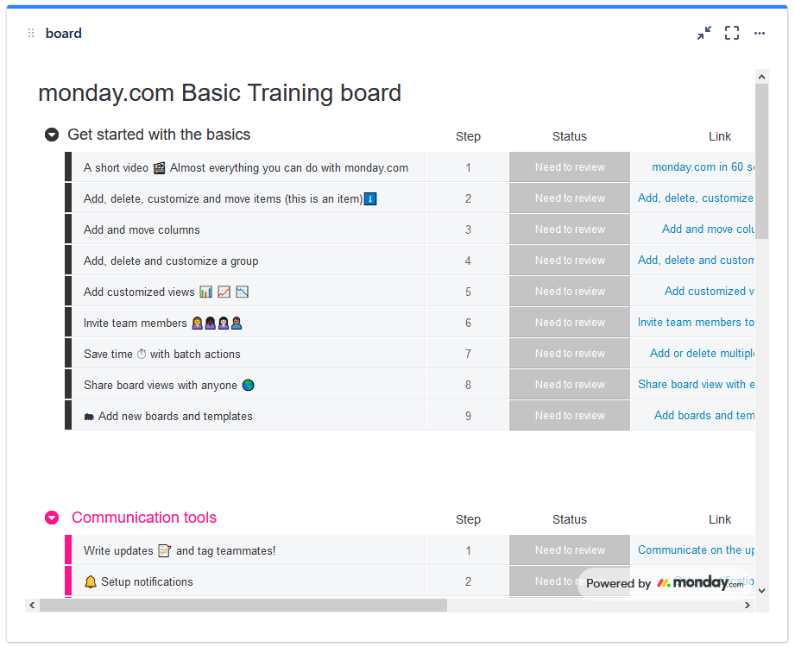This screenshot has width=795, height=647.
Task: Open the three-dot widget options menu
Action: tap(759, 33)
